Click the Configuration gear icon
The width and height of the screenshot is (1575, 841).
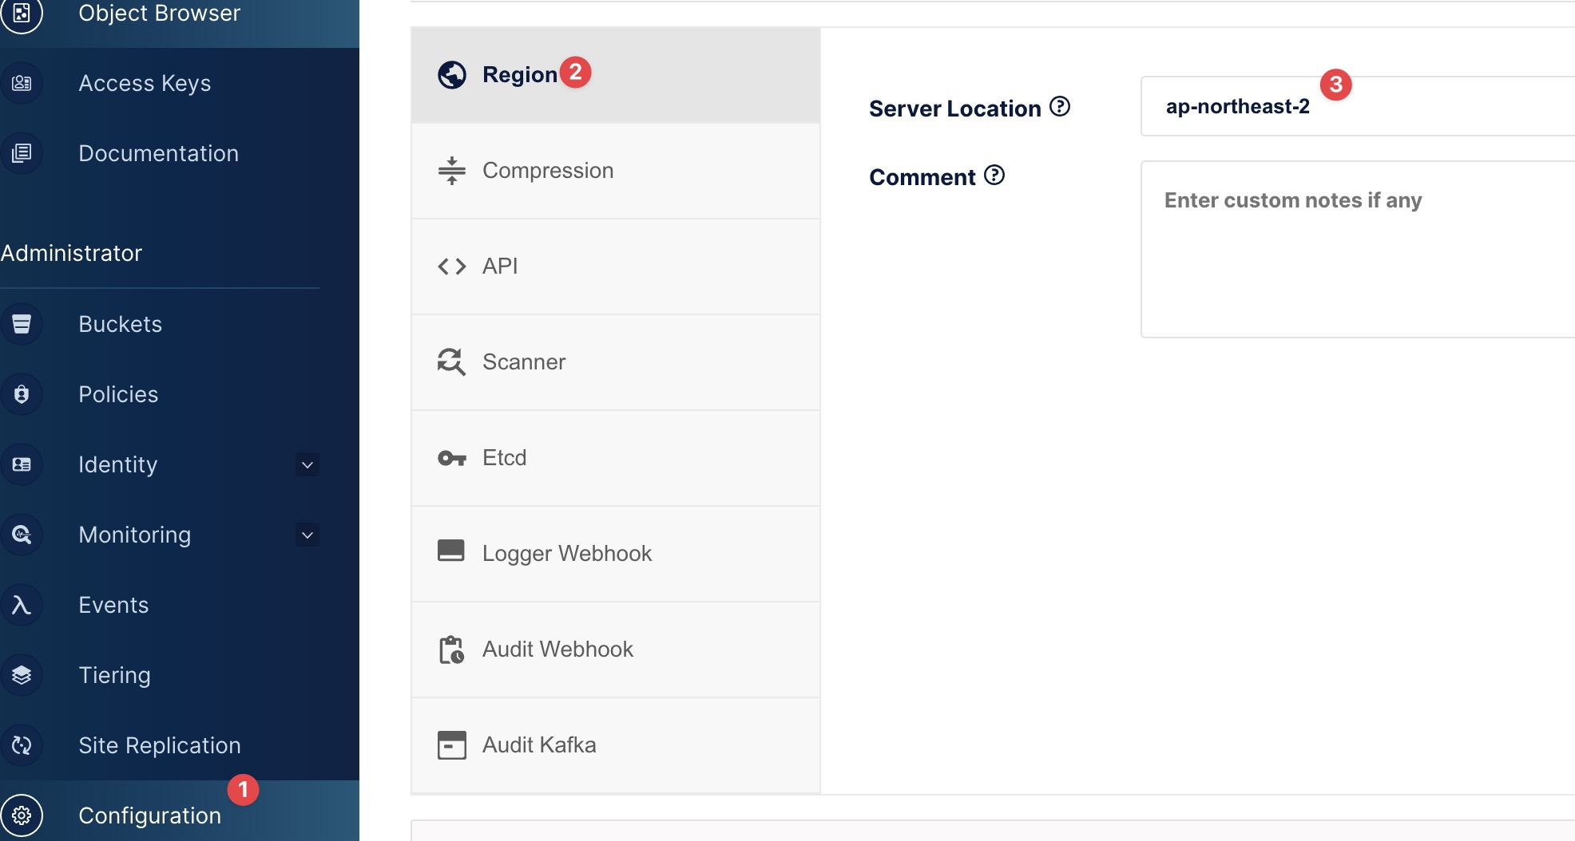pos(22,815)
